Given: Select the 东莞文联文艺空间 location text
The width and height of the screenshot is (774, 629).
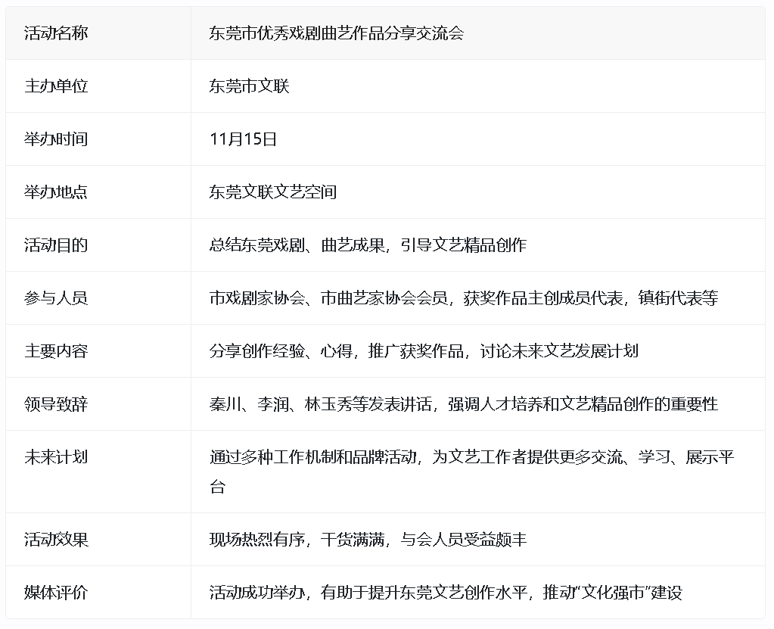Looking at the screenshot, I should (272, 192).
